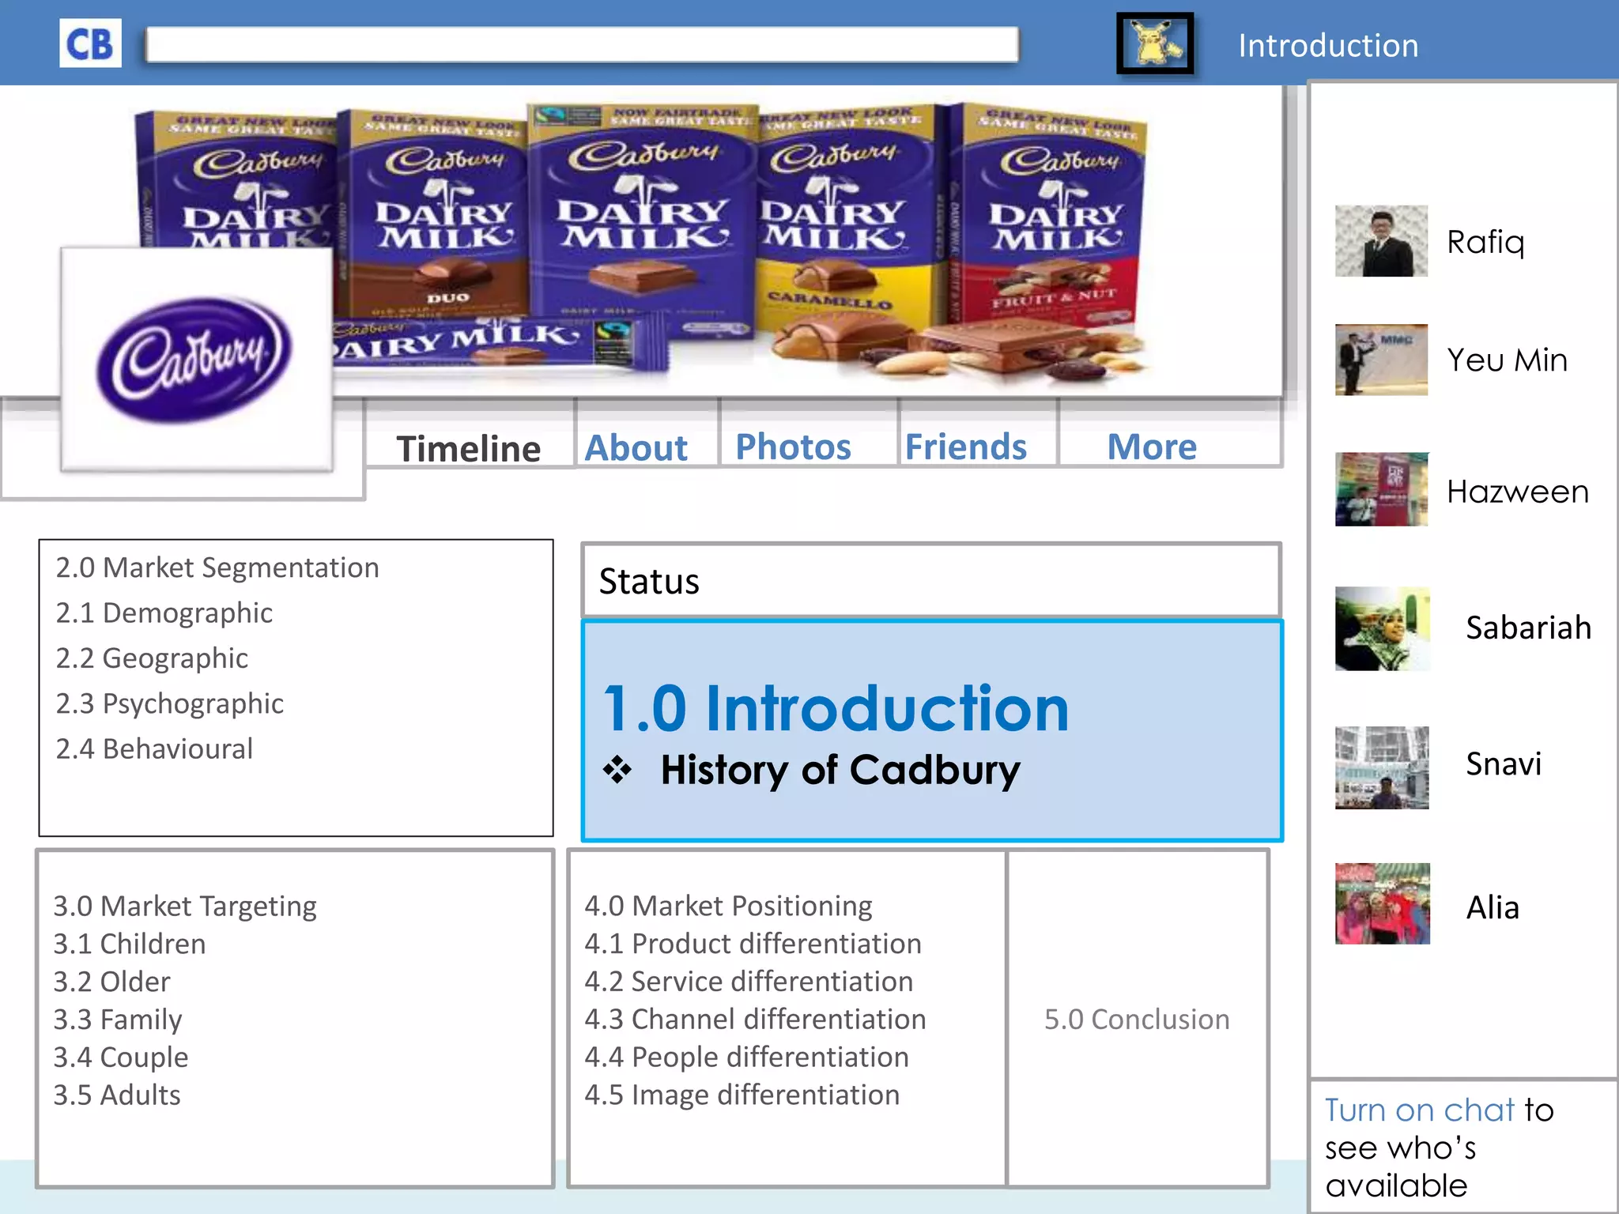
Task: Click the CB logo icon
Action: 90,43
